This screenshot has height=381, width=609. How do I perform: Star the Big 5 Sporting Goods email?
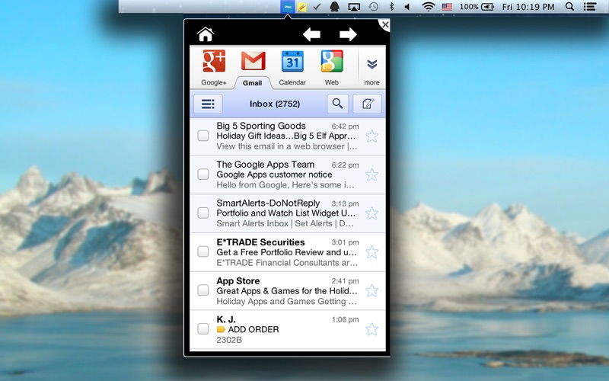(x=371, y=136)
